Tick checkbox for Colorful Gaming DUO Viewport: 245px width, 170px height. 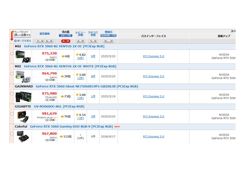pyautogui.click(x=12, y=134)
